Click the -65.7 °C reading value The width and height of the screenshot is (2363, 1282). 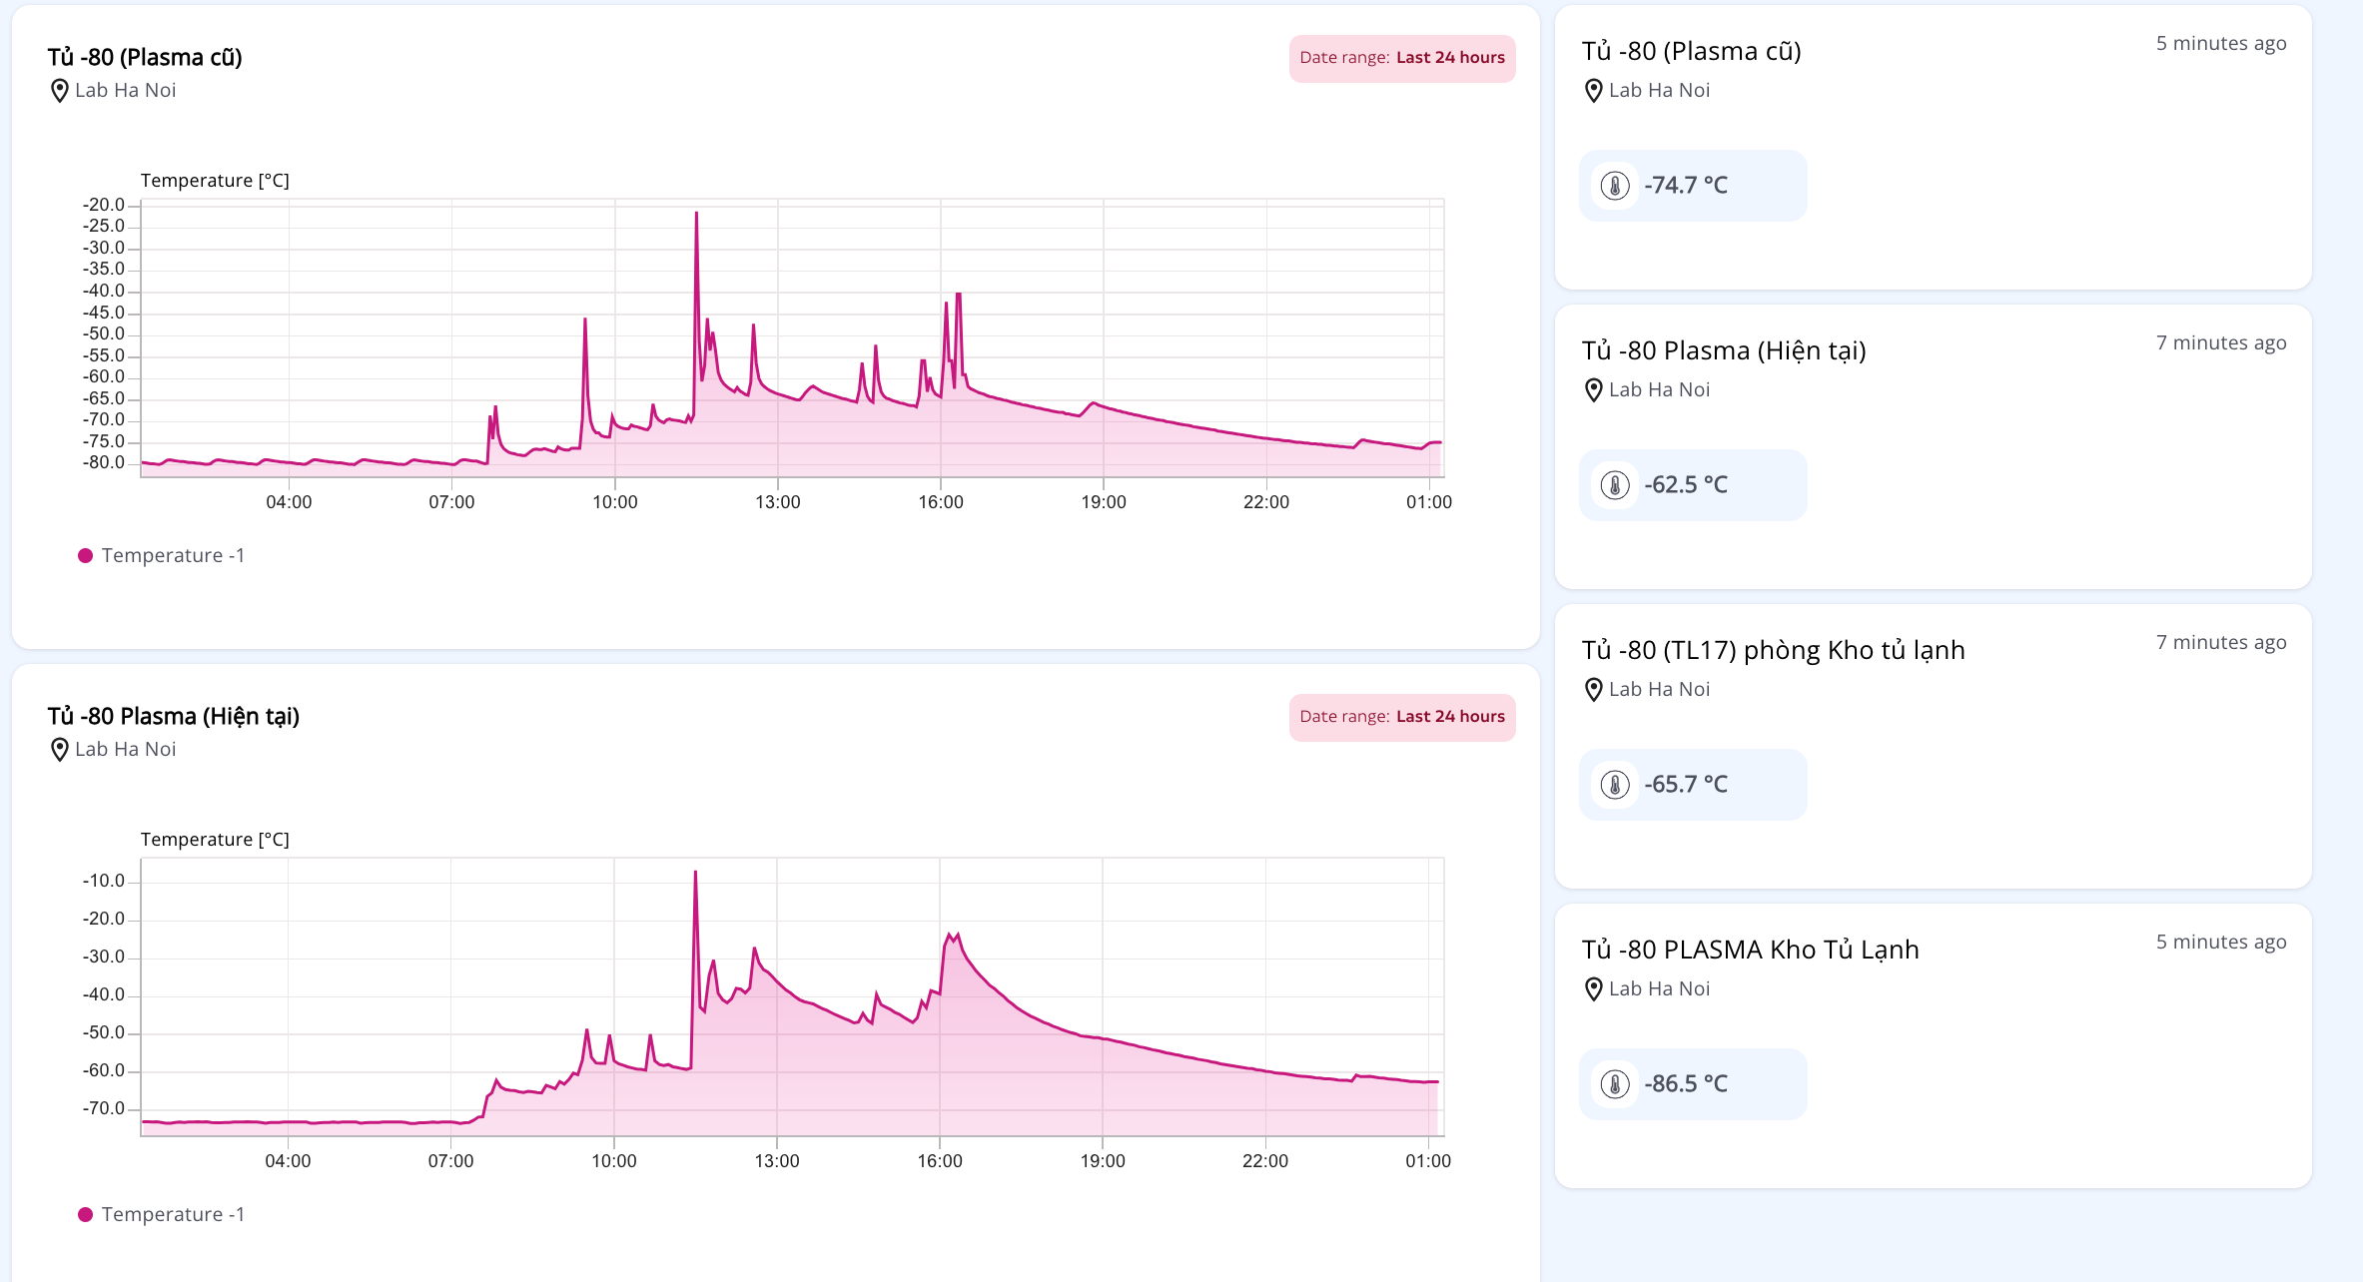point(1686,785)
